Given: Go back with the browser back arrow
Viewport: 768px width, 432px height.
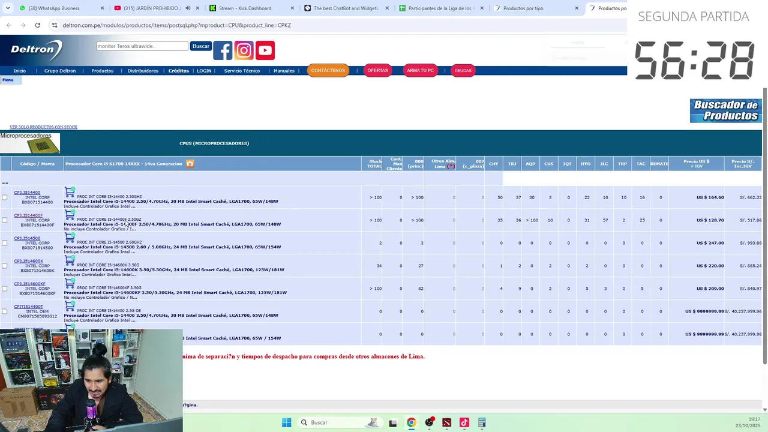Looking at the screenshot, I should tap(8, 25).
